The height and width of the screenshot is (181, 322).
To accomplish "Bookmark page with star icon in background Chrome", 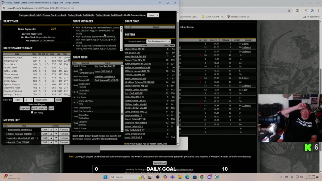I will 289,11.
